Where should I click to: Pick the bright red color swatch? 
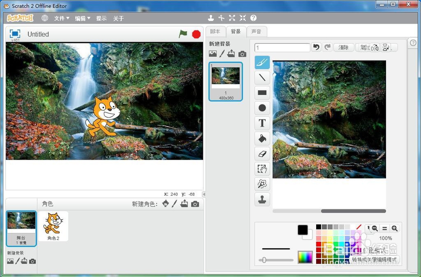(x=318, y=244)
